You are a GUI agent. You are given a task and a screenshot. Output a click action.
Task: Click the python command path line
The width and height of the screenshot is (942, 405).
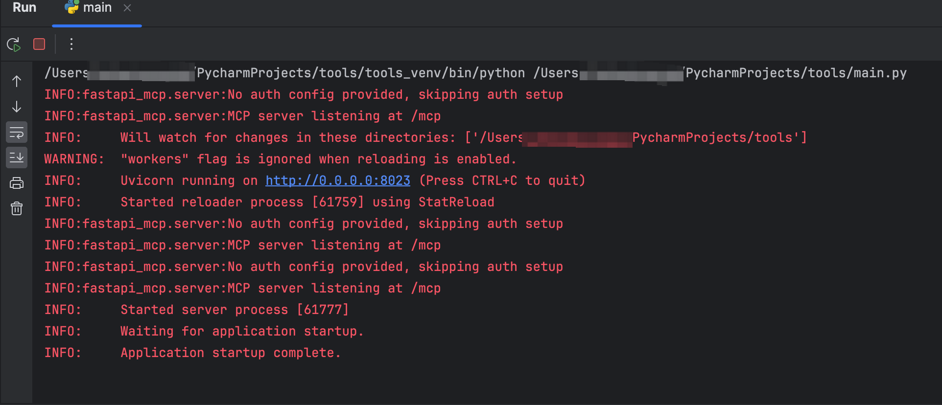point(360,73)
